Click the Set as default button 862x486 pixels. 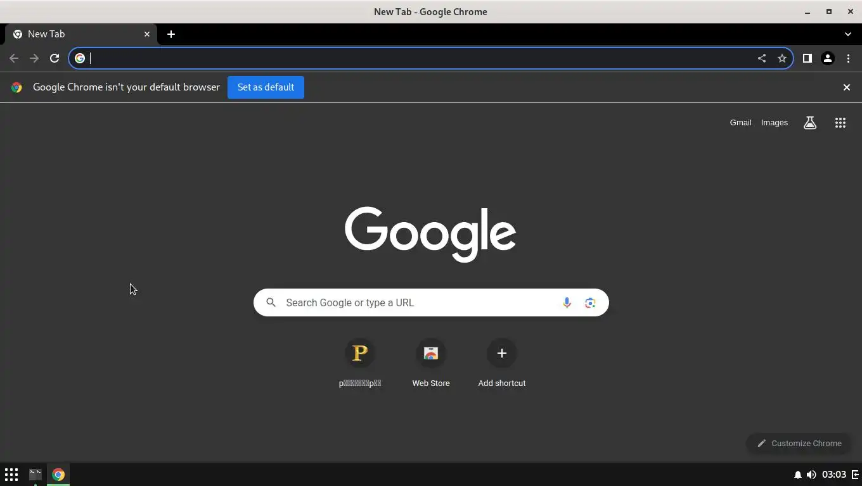[x=266, y=87]
